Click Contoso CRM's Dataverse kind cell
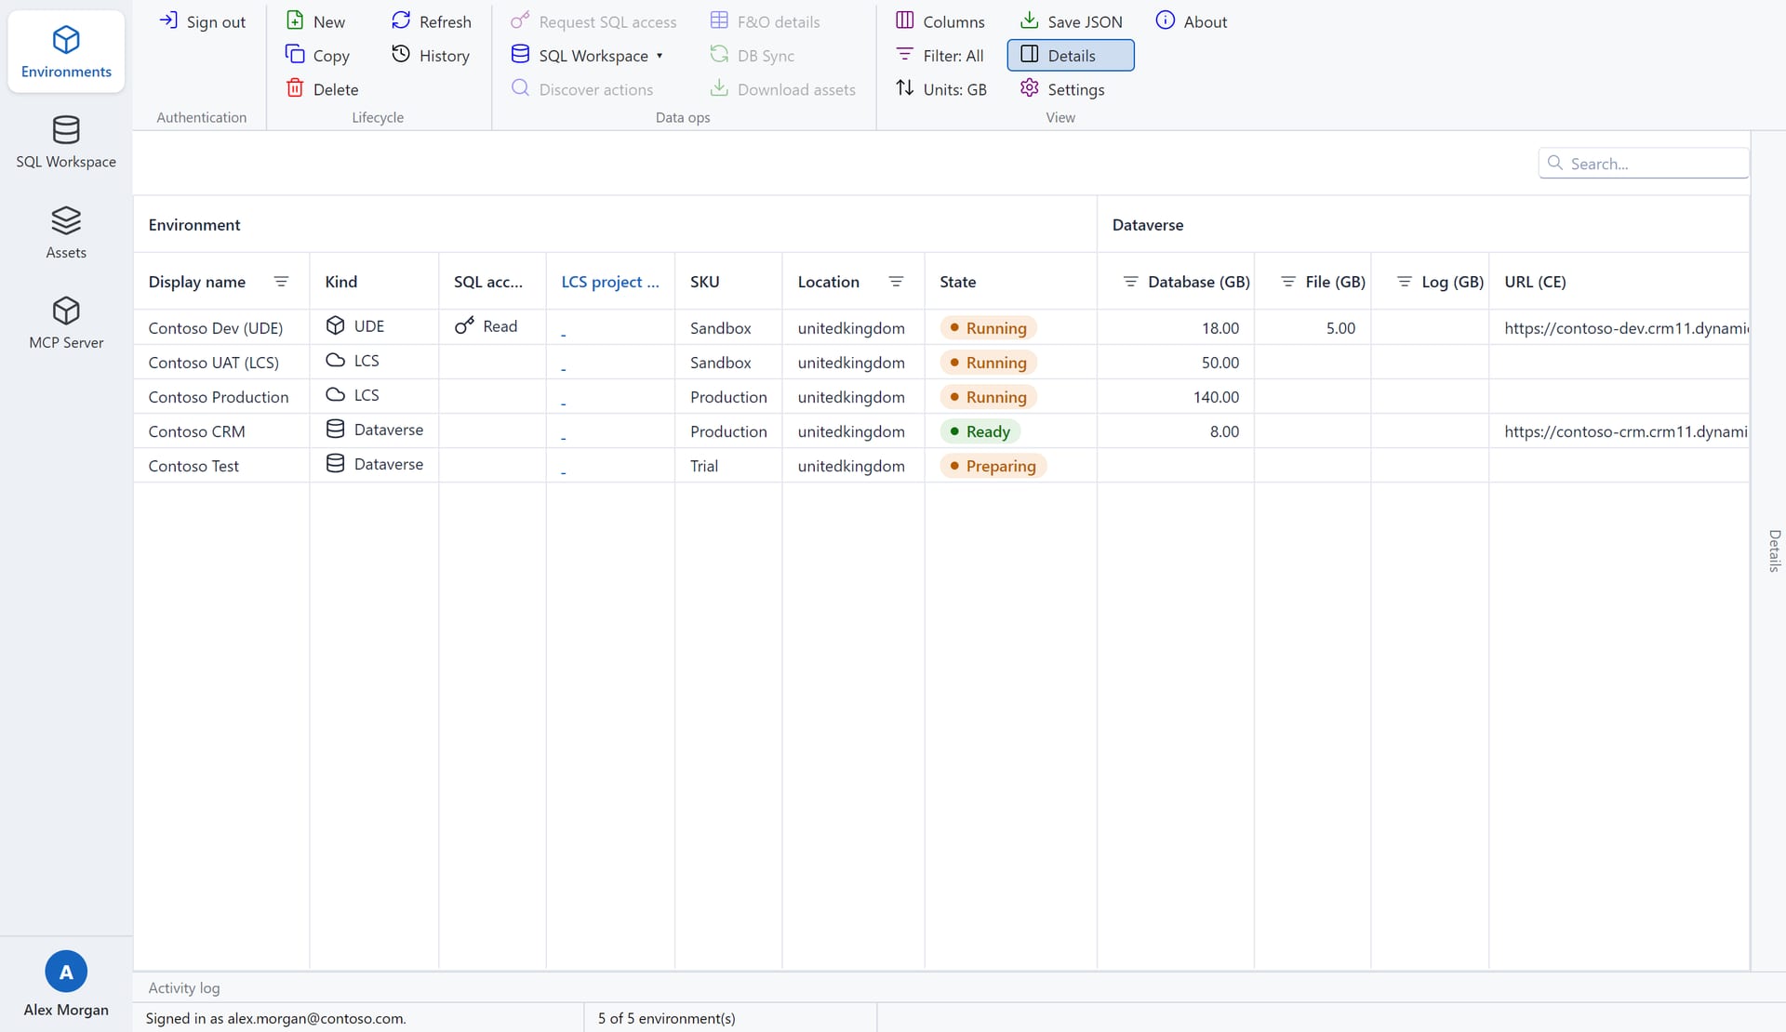The width and height of the screenshot is (1786, 1032). pos(374,430)
